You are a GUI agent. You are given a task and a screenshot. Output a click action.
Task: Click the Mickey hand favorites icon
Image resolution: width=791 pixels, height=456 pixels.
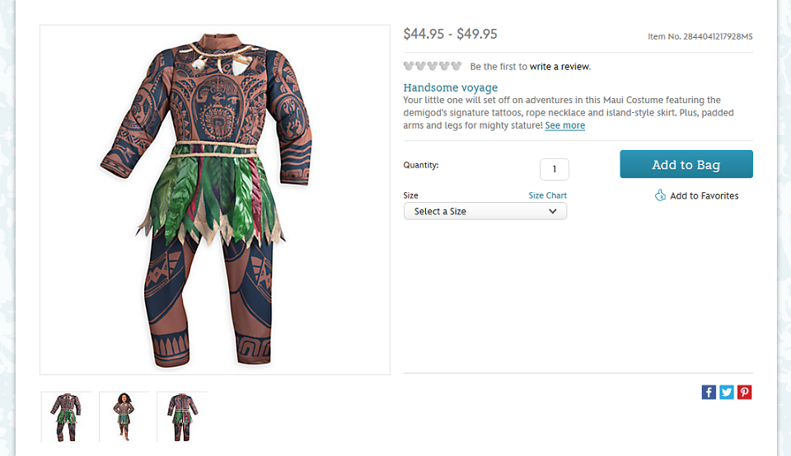tap(660, 195)
